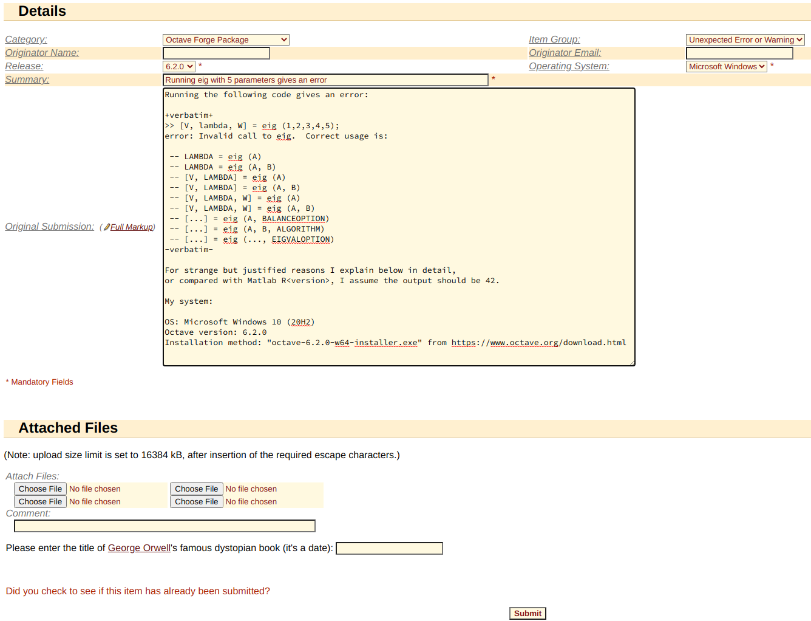Viewport: 811px width, 621px height.
Task: Open the Item Group dropdown
Action: (x=745, y=39)
